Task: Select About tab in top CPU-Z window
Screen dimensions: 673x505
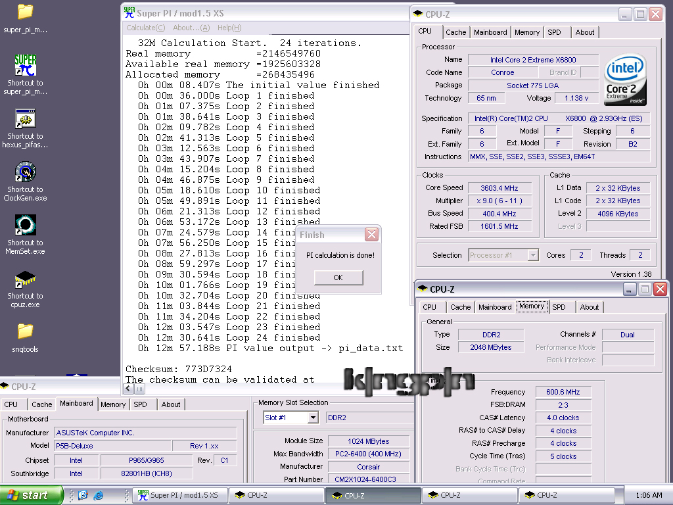Action: pos(584,32)
